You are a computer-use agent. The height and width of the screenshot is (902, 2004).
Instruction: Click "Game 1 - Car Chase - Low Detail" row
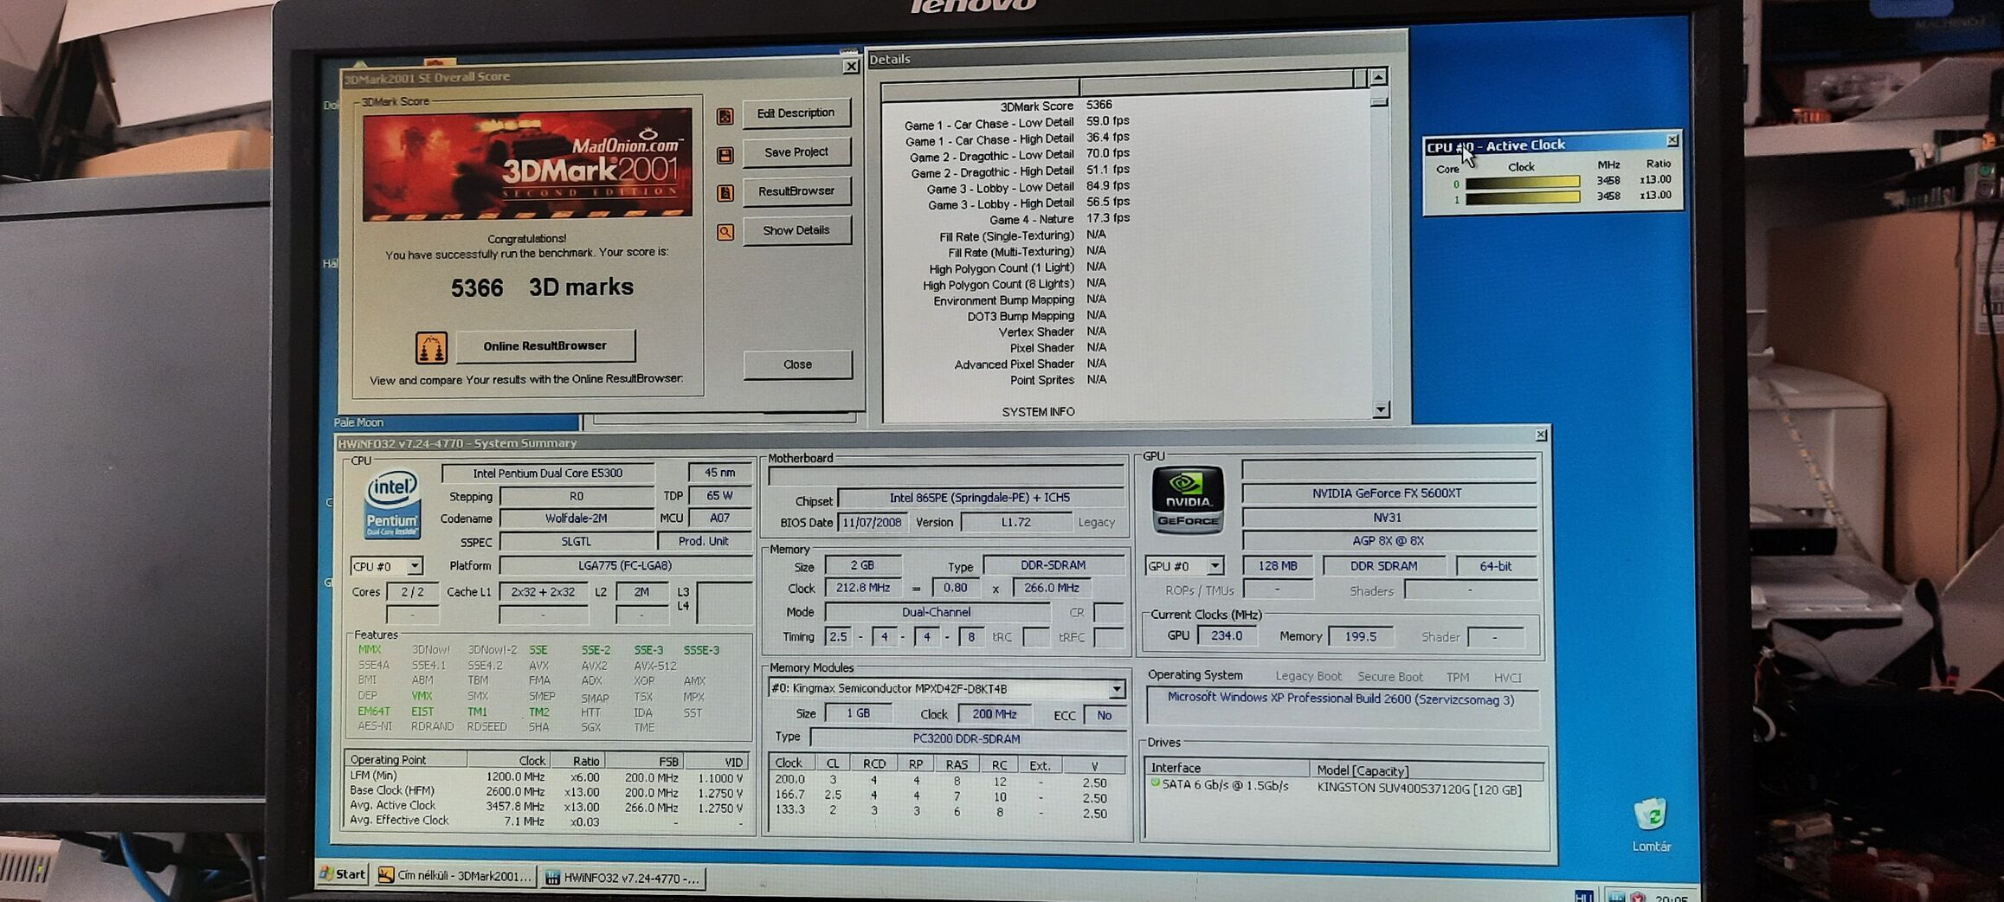coord(1017,123)
